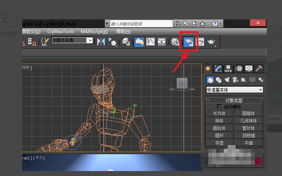Click the Render Production teapot icon
Image resolution: width=282 pixels, height=176 pixels.
pyautogui.click(x=211, y=42)
